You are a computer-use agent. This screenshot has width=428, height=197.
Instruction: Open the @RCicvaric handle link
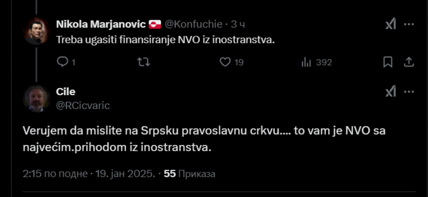pos(83,105)
